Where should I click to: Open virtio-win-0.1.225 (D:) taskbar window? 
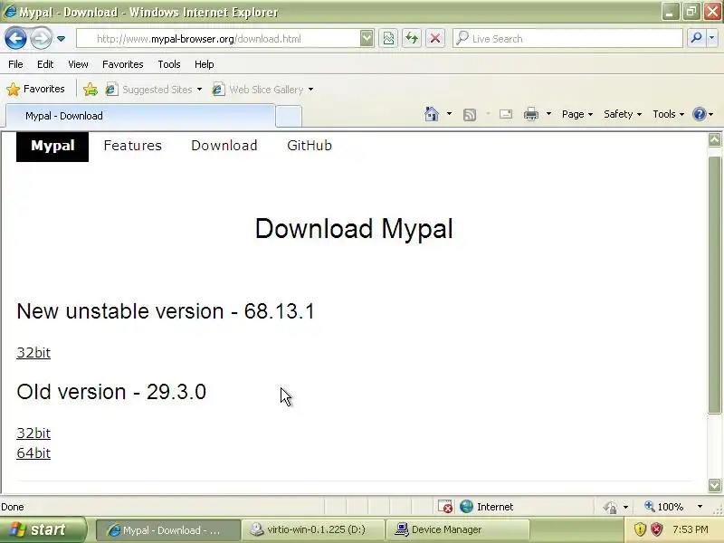[x=313, y=529]
